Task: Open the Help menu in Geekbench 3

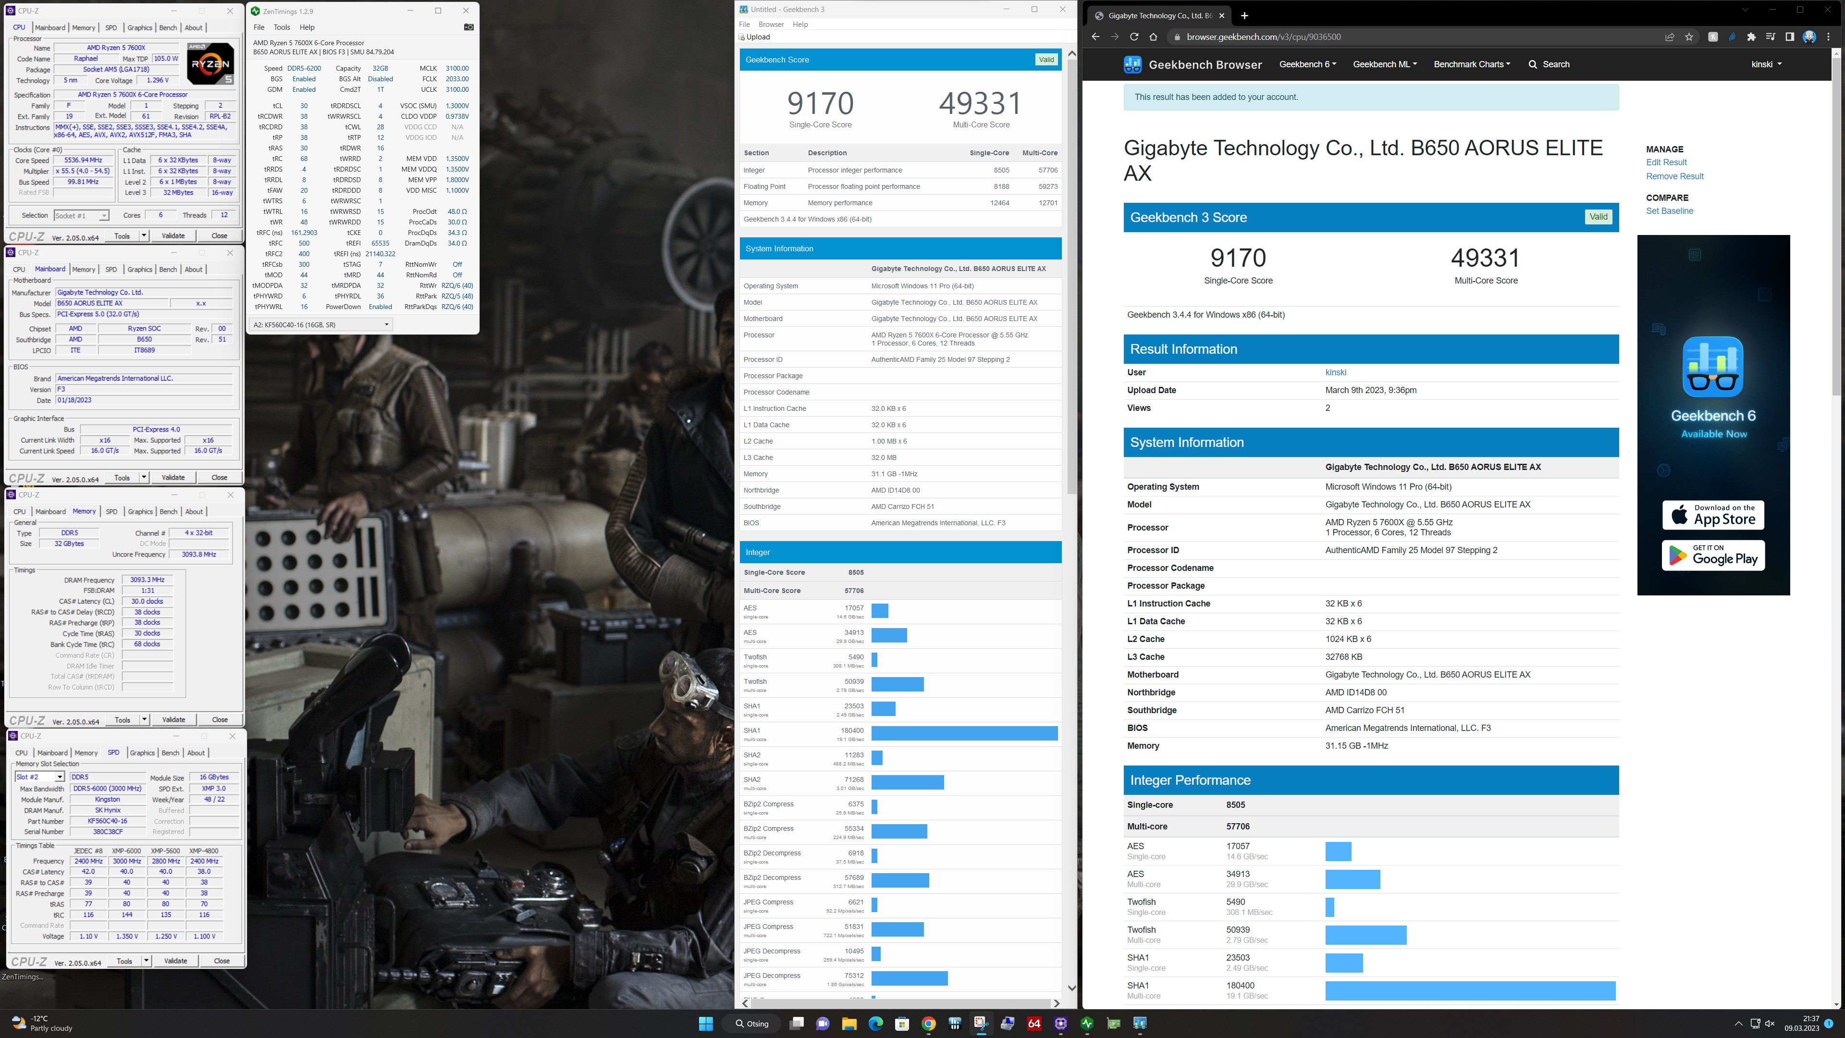Action: [x=800, y=25]
